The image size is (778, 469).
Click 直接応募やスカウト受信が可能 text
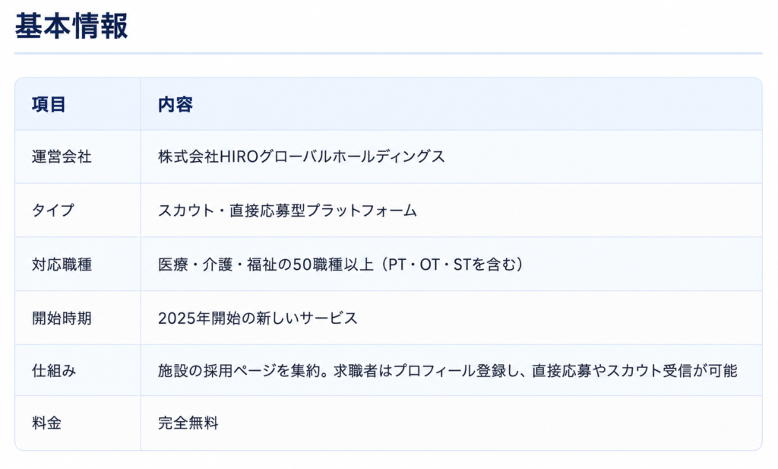[x=634, y=371]
